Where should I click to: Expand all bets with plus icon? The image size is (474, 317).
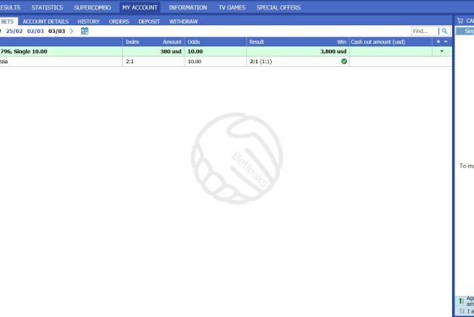coord(438,41)
